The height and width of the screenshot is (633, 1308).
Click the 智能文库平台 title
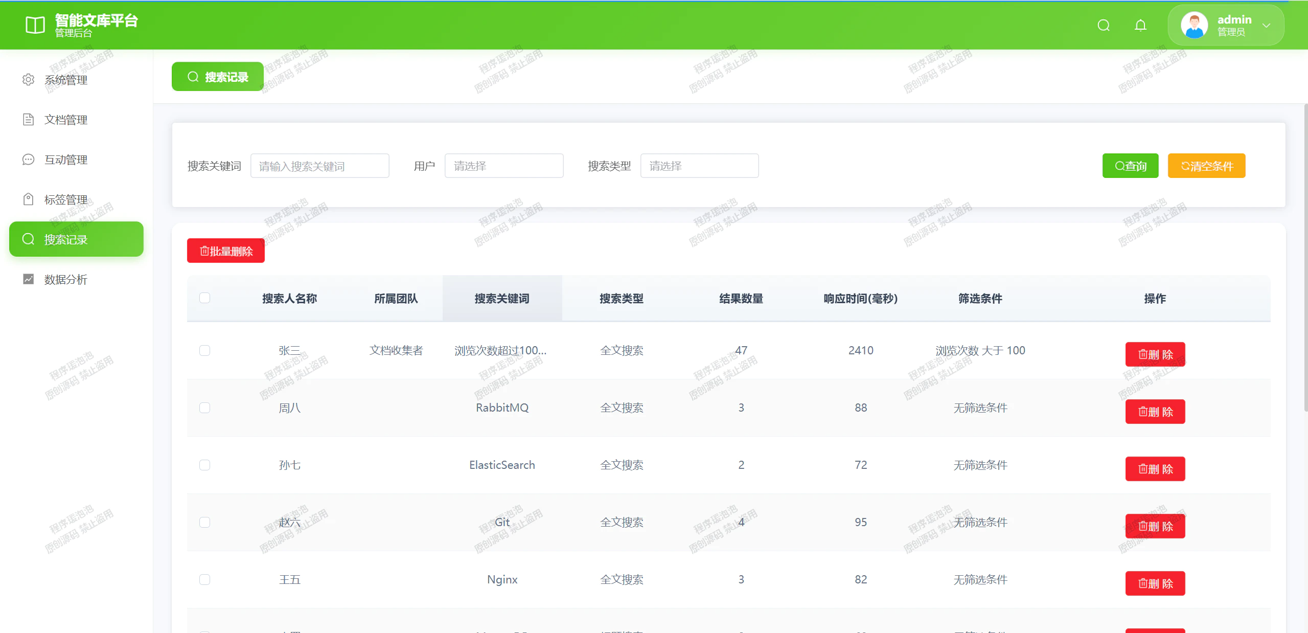pyautogui.click(x=97, y=20)
